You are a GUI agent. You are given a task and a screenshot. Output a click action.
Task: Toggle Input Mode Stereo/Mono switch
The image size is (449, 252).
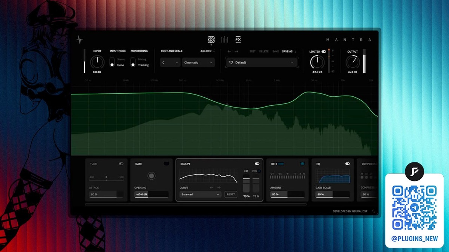pyautogui.click(x=112, y=62)
